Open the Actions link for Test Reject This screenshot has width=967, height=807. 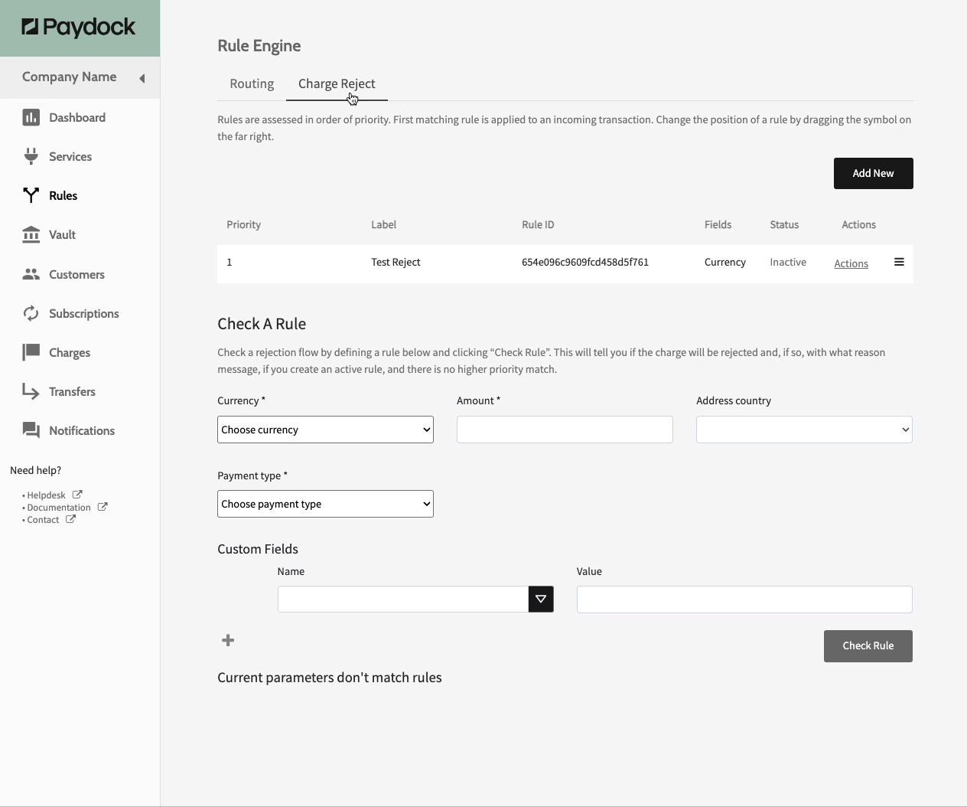[x=851, y=263]
